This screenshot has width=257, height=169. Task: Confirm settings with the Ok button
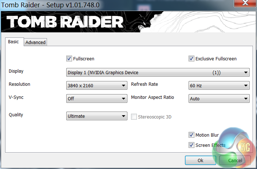(x=201, y=160)
